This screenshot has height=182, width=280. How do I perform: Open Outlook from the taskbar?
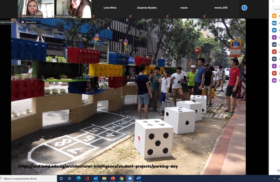click(x=96, y=178)
